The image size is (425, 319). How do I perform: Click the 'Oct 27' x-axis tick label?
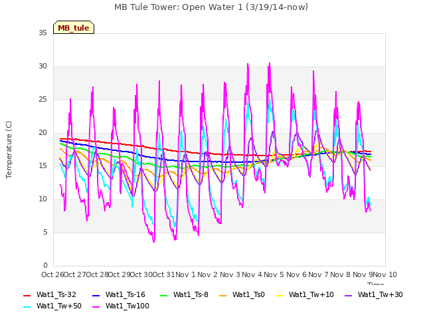tap(74, 274)
